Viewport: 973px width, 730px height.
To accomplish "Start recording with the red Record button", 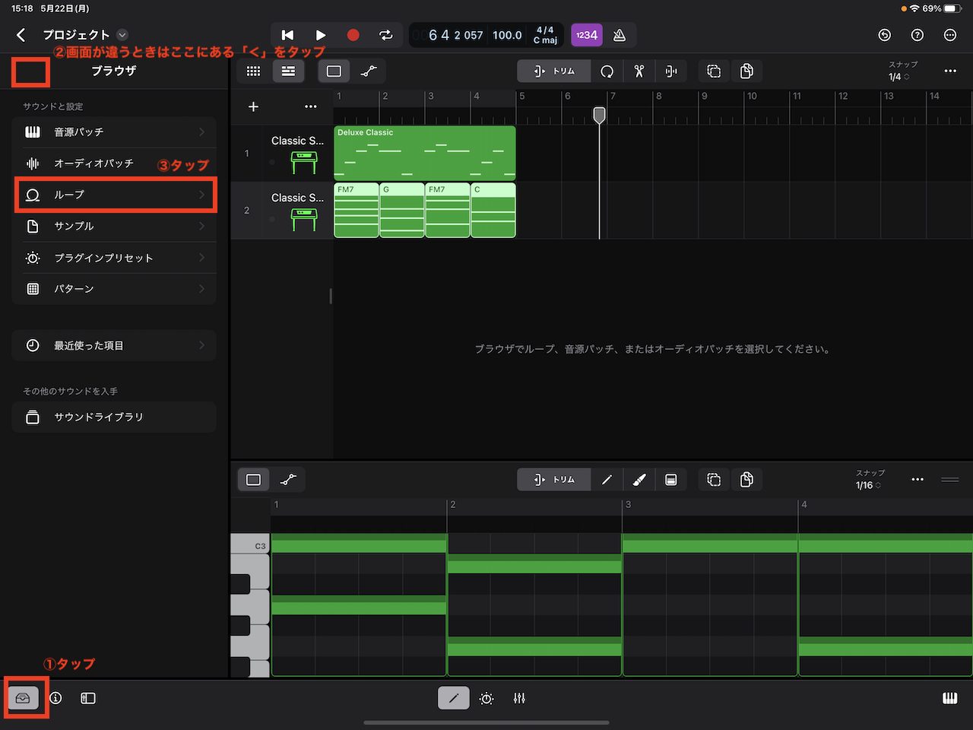I will 353,35.
